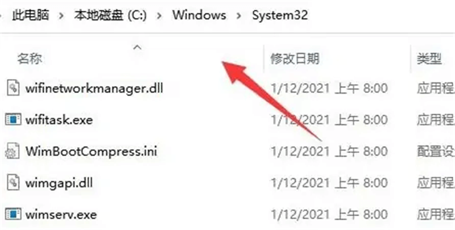Click the WimBootCompress.ini settings file icon

[x=13, y=151]
